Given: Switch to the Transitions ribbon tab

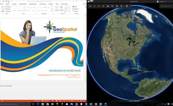Looking at the screenshot, I should 23,4.
